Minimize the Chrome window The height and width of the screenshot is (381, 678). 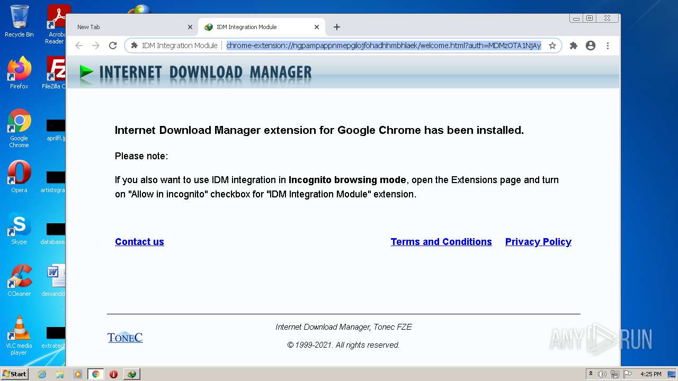[x=576, y=18]
